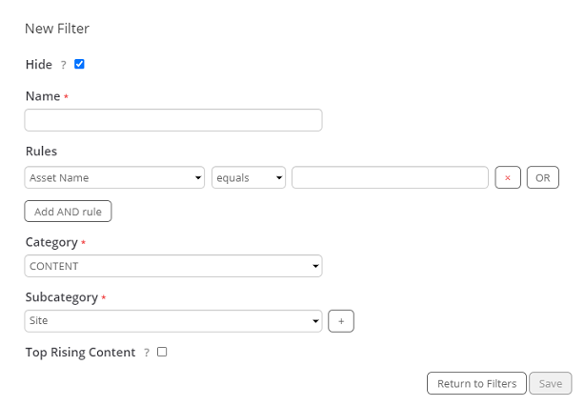Uncheck the Hide checkbox
The height and width of the screenshot is (406, 585).
pos(79,64)
